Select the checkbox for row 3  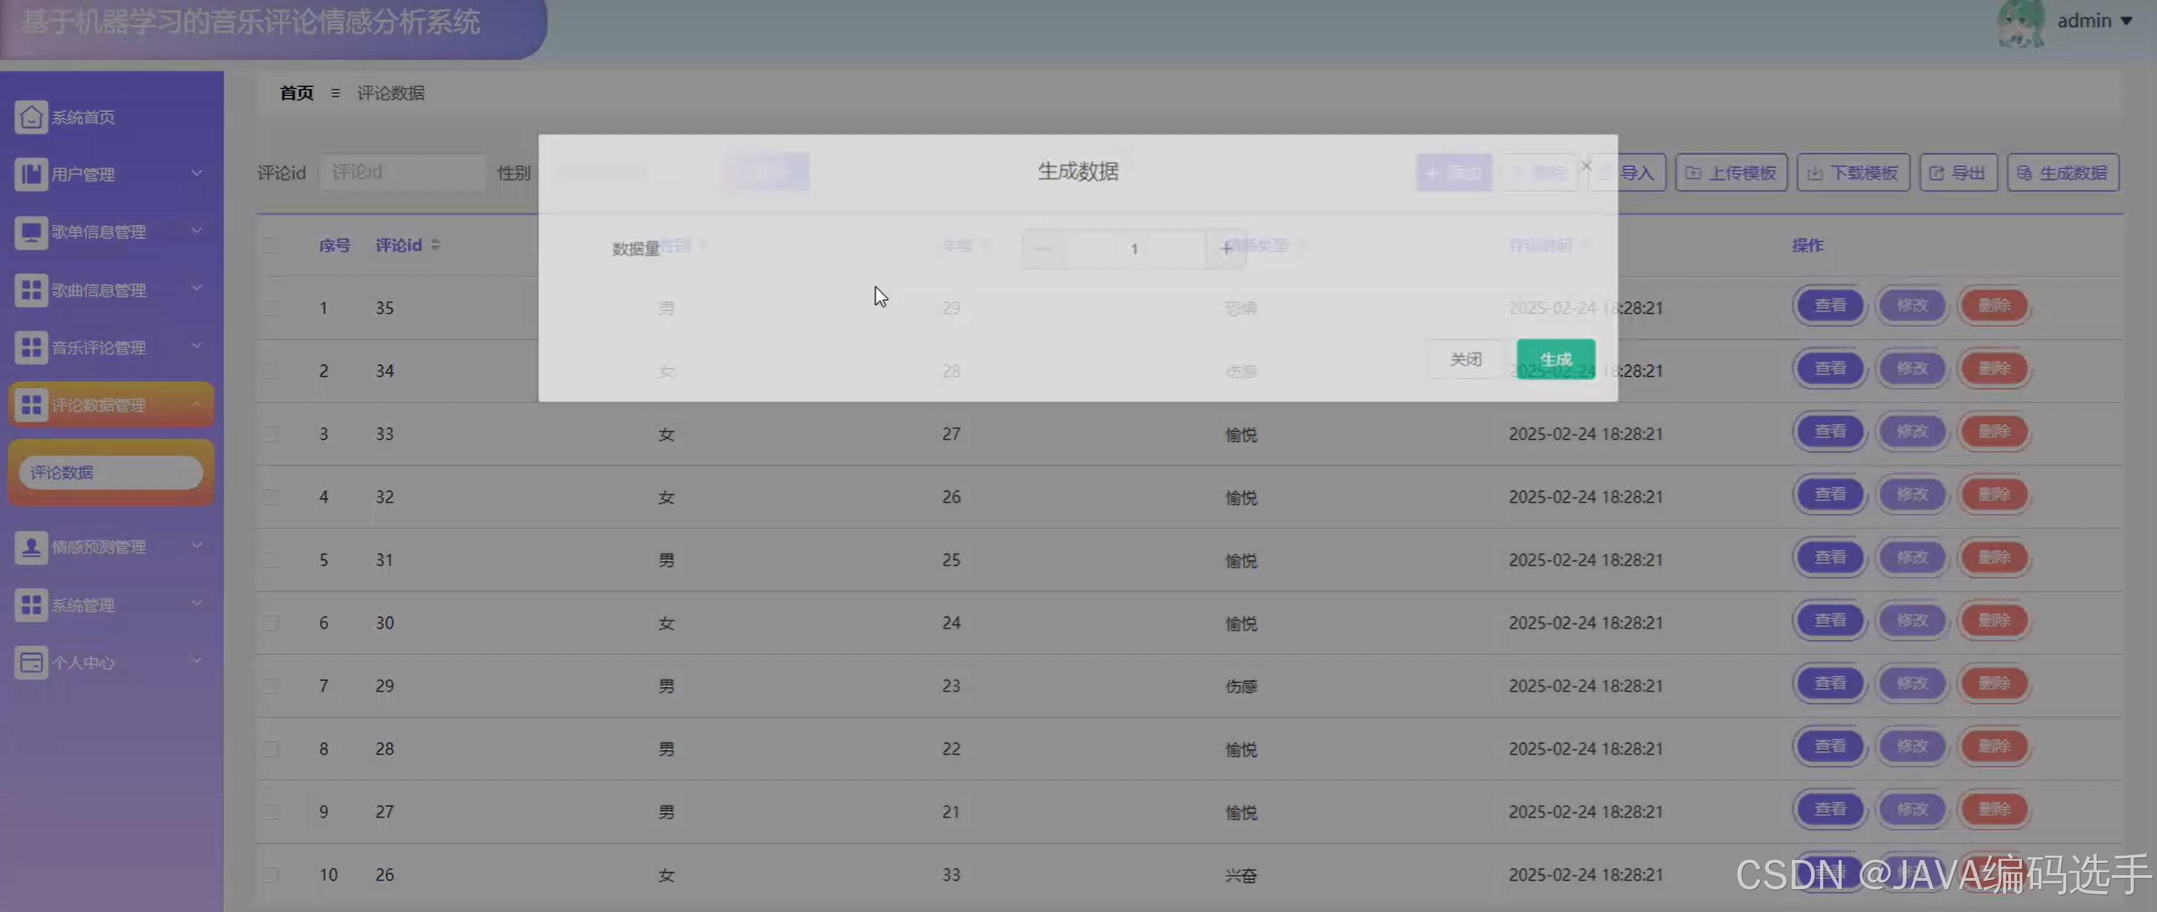click(x=271, y=434)
